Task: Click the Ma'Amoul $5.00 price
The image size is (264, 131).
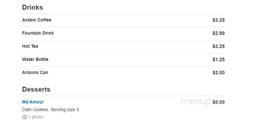Action: click(219, 102)
